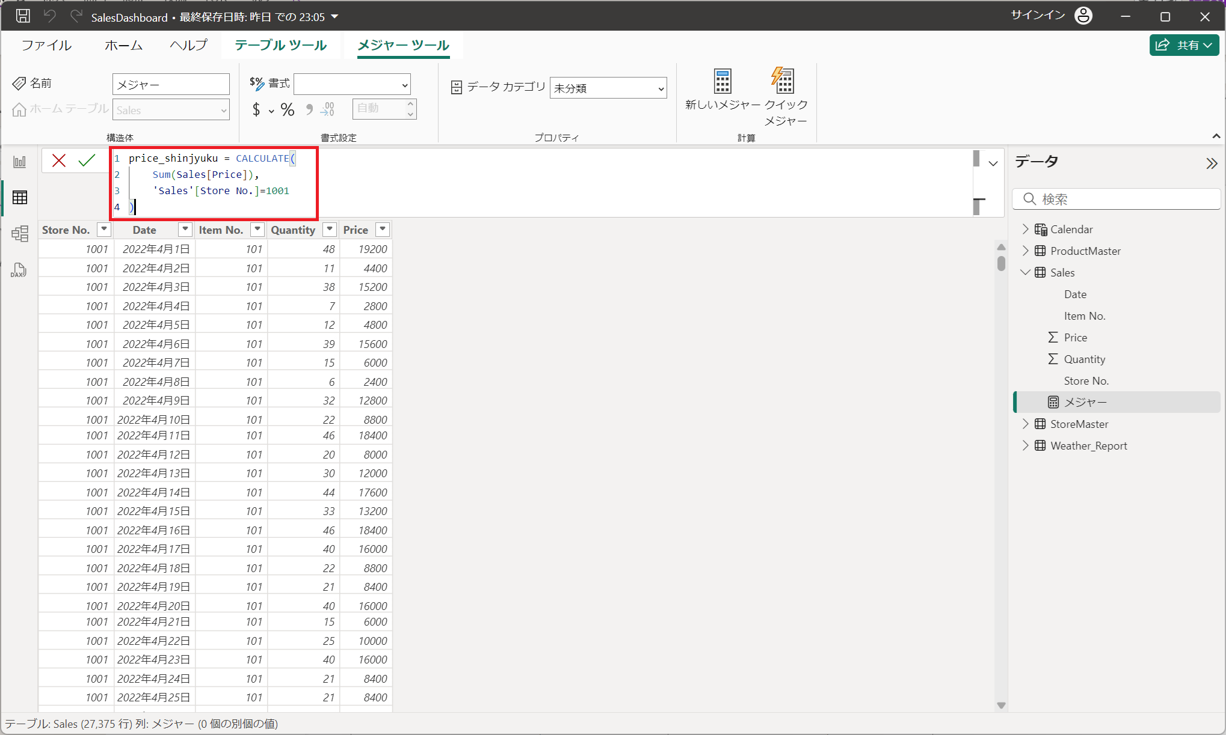Open the Price column filter dropdown
Screen dimensions: 1226x735
coord(383,230)
